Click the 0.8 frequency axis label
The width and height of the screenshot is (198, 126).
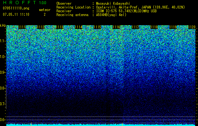point(3,88)
